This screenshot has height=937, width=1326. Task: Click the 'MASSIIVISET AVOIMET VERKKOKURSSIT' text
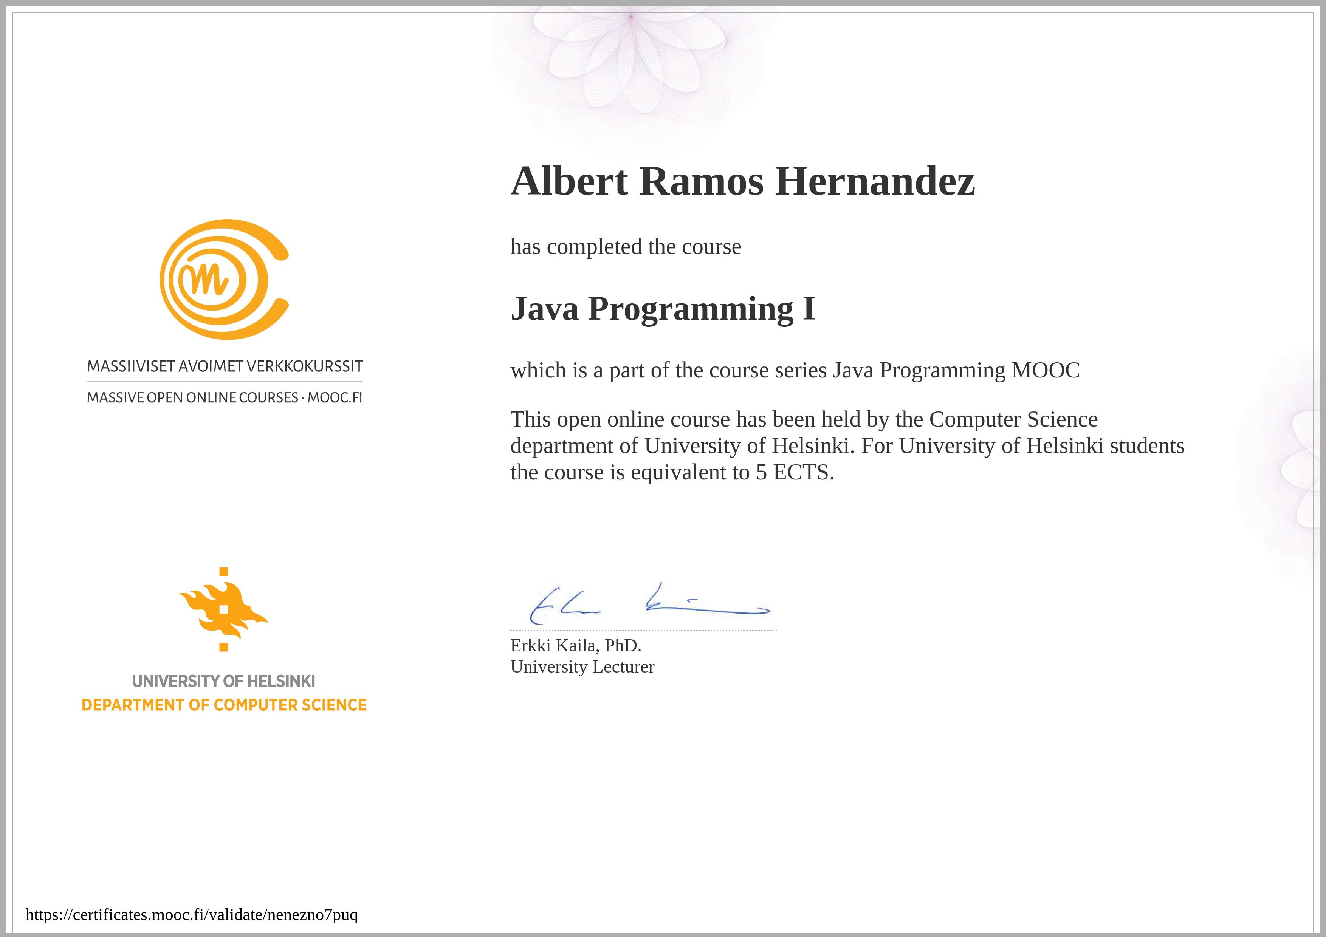(225, 366)
